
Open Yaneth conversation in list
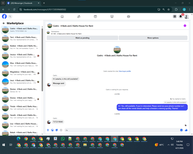[x=20, y=116]
